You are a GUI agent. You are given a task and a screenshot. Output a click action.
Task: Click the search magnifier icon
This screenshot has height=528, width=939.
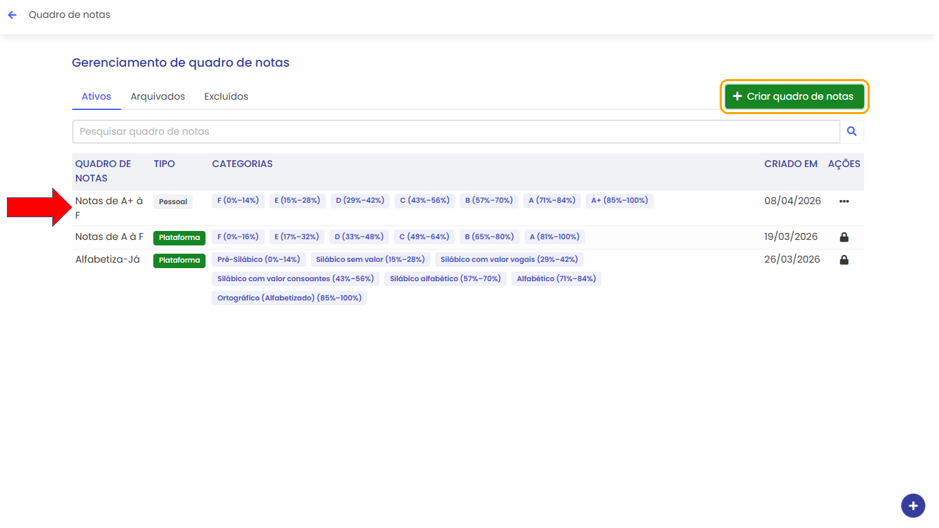point(852,131)
